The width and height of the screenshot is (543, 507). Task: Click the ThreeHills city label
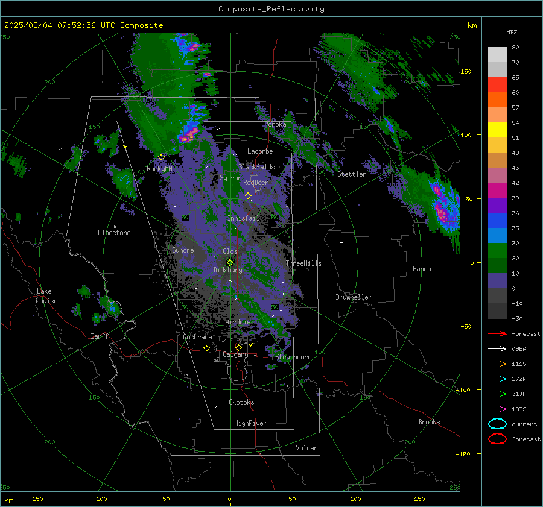[303, 263]
